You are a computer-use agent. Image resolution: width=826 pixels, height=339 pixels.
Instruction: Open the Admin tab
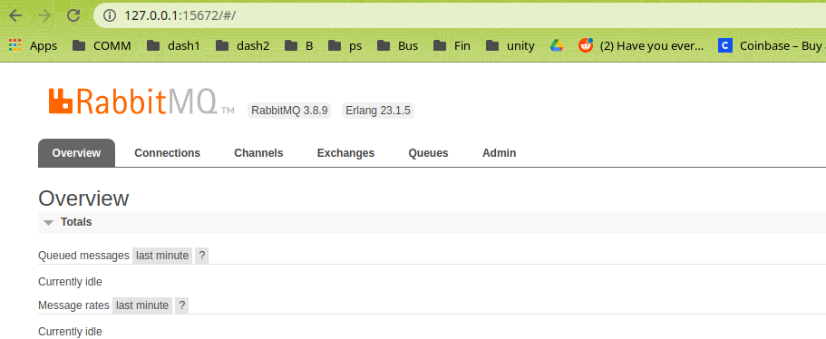(499, 153)
